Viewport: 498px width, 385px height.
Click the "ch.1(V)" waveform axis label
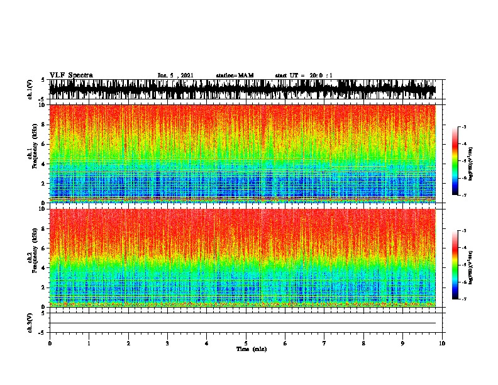[x=30, y=89]
